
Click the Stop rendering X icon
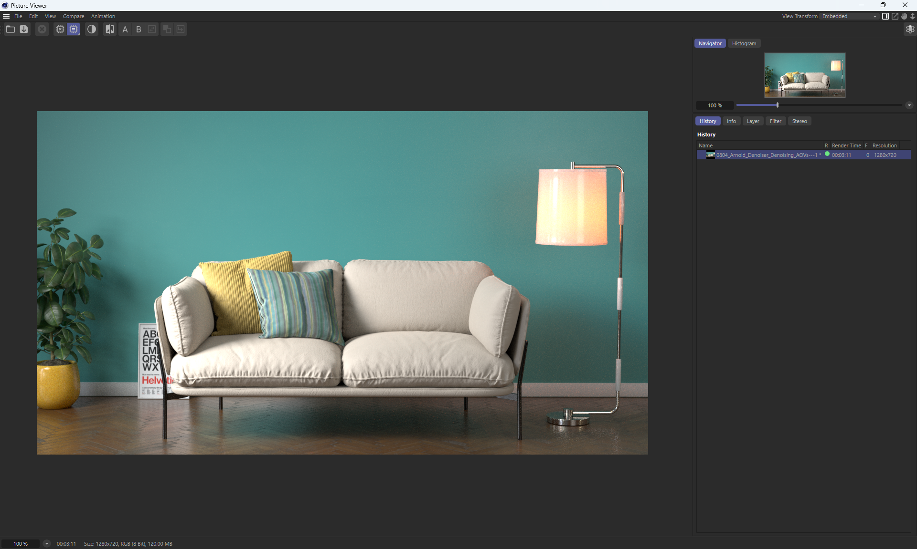(42, 29)
